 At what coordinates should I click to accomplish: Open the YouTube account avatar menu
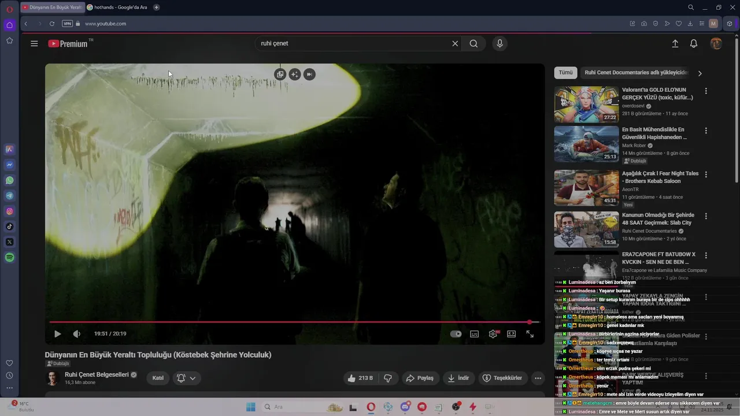[x=716, y=43]
